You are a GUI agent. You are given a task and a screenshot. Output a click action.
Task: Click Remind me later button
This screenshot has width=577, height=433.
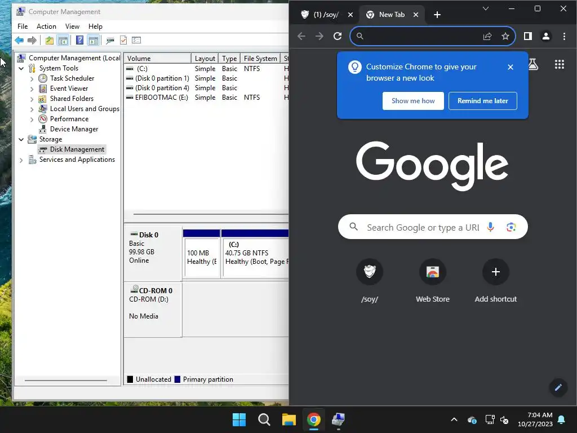pyautogui.click(x=482, y=101)
